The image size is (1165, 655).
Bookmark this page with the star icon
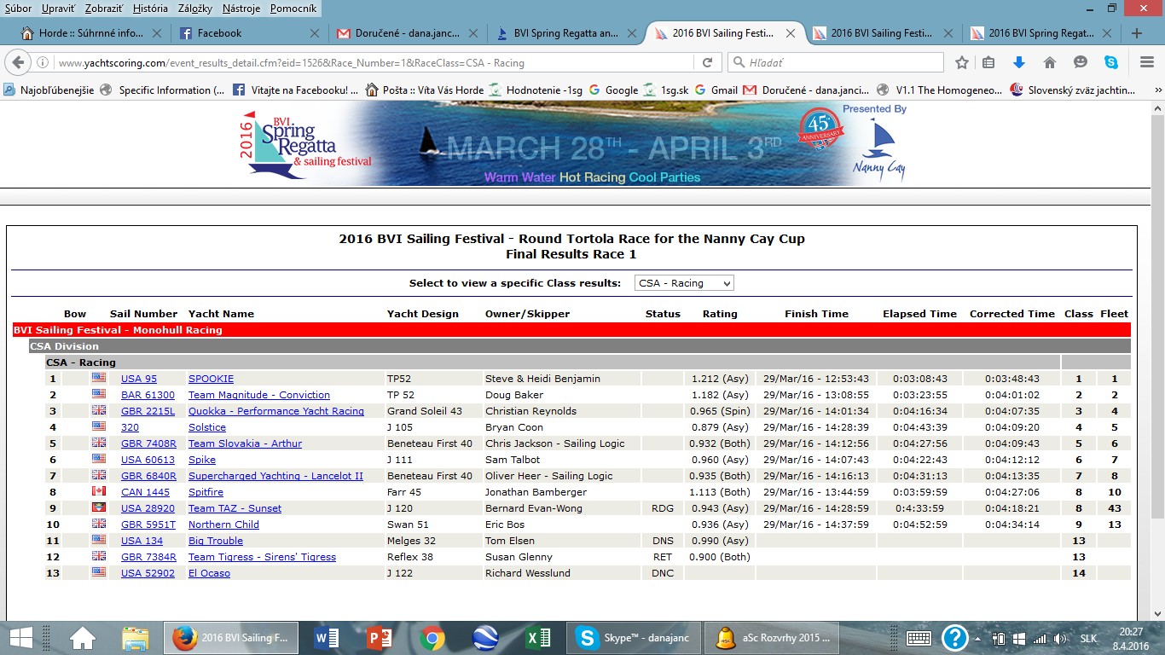[x=962, y=62]
